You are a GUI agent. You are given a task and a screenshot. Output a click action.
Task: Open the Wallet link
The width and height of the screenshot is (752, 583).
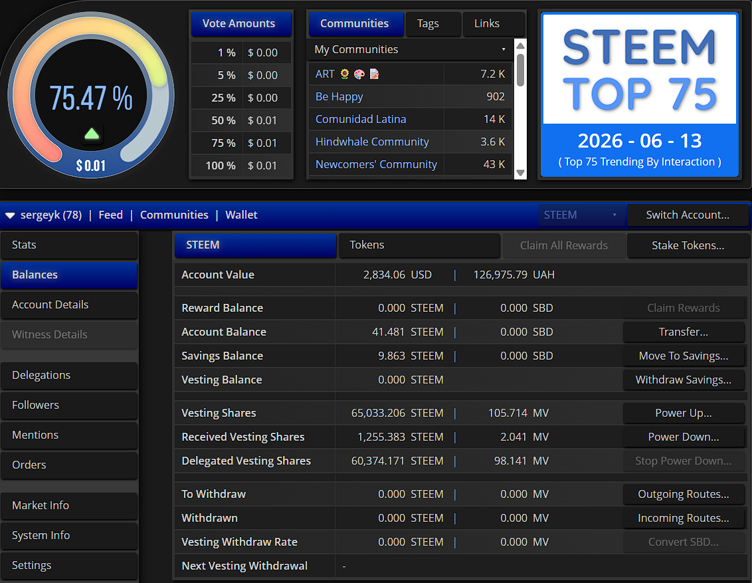click(241, 215)
